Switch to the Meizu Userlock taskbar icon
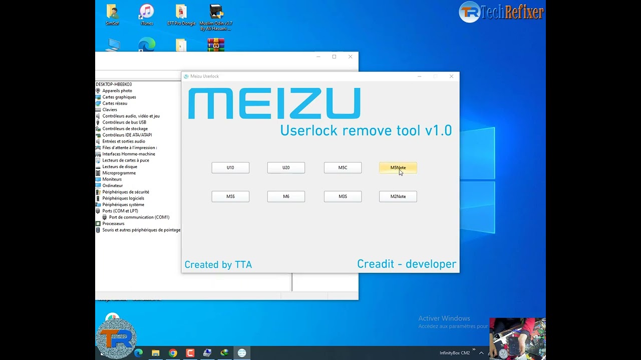This screenshot has height=360, width=641. [x=242, y=353]
